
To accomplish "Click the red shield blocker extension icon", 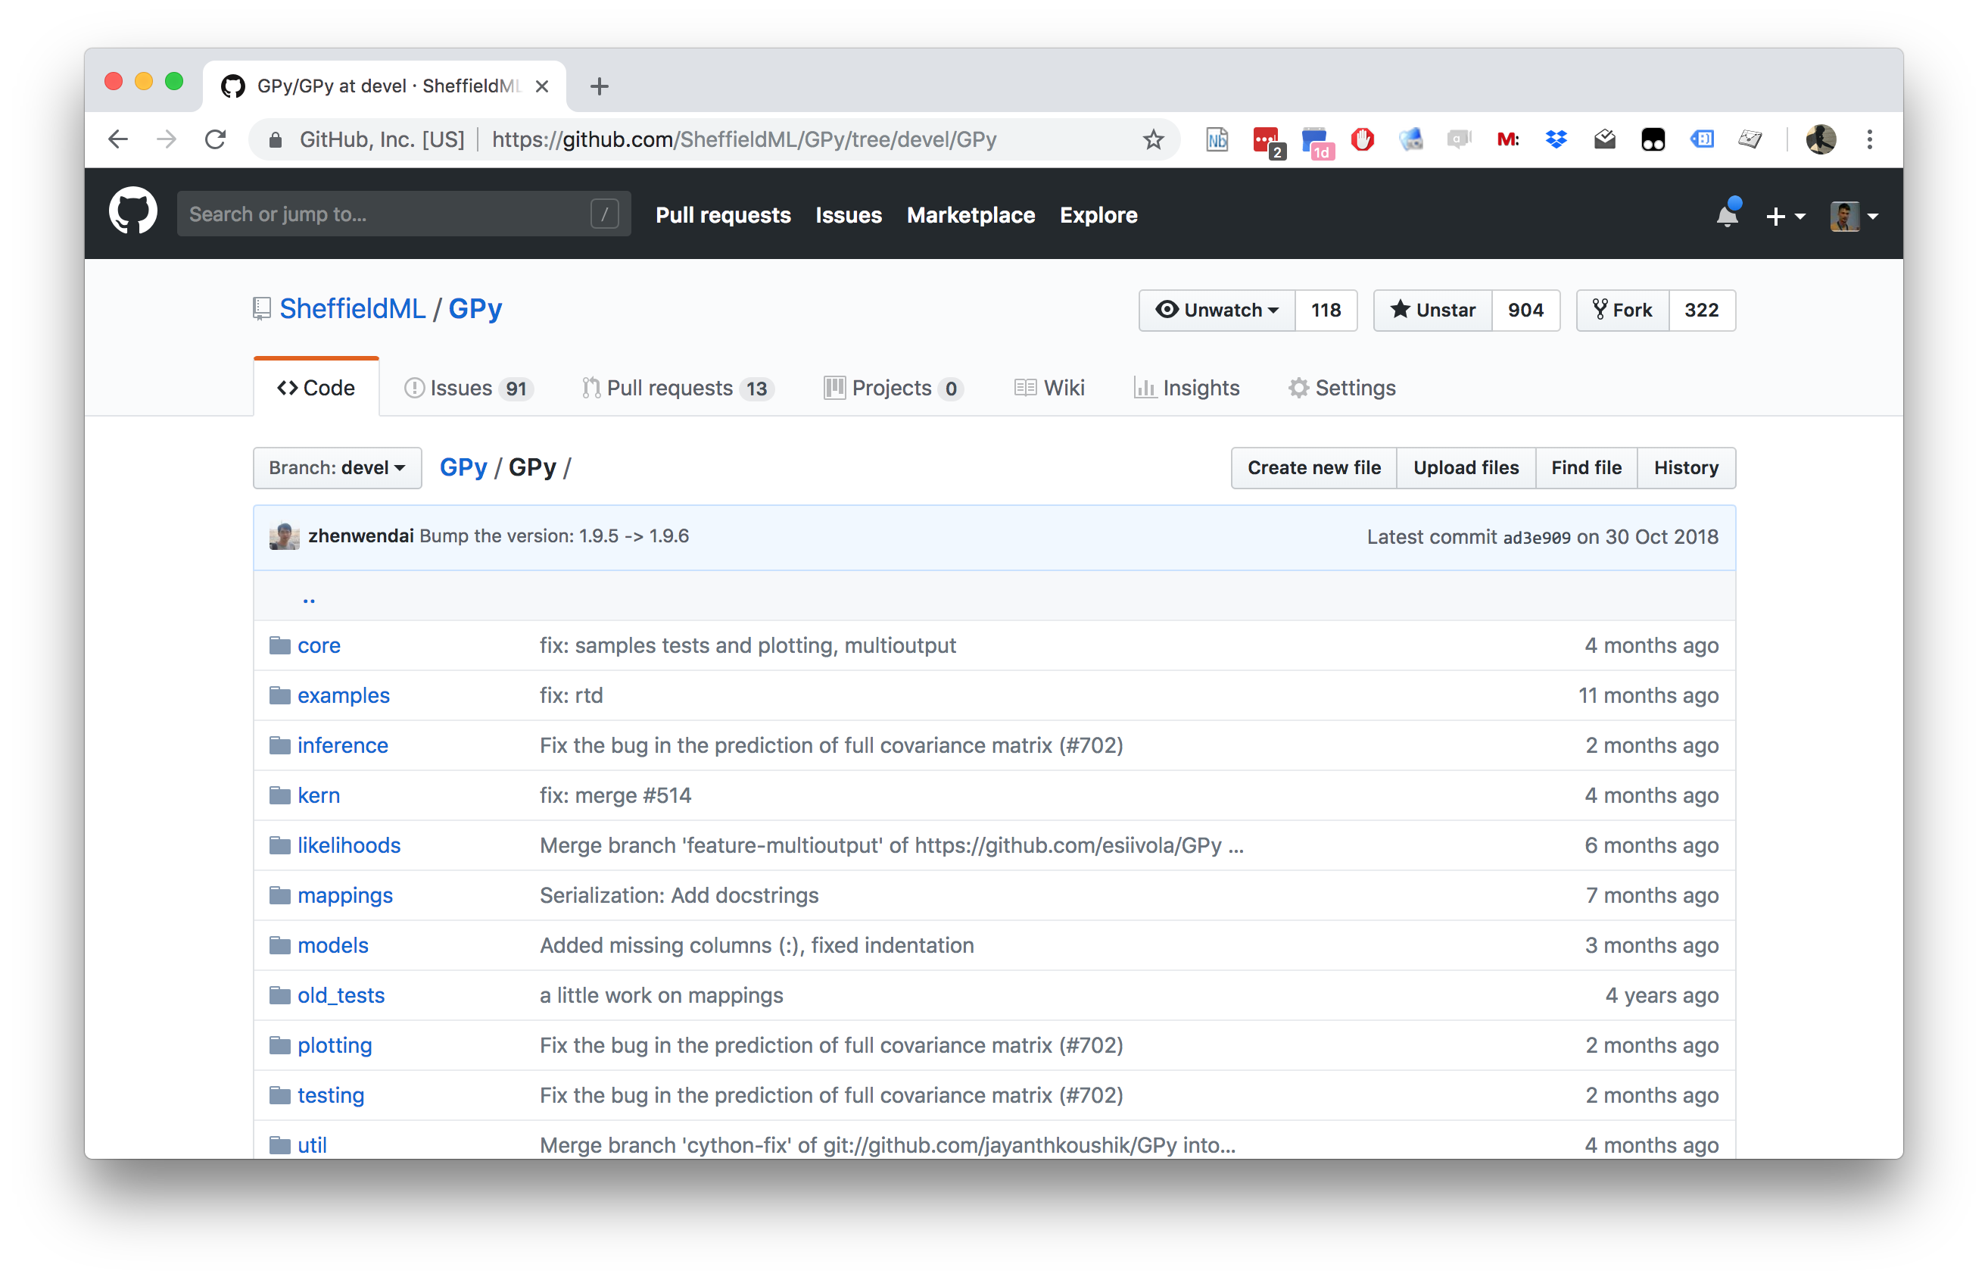I will [x=1363, y=139].
